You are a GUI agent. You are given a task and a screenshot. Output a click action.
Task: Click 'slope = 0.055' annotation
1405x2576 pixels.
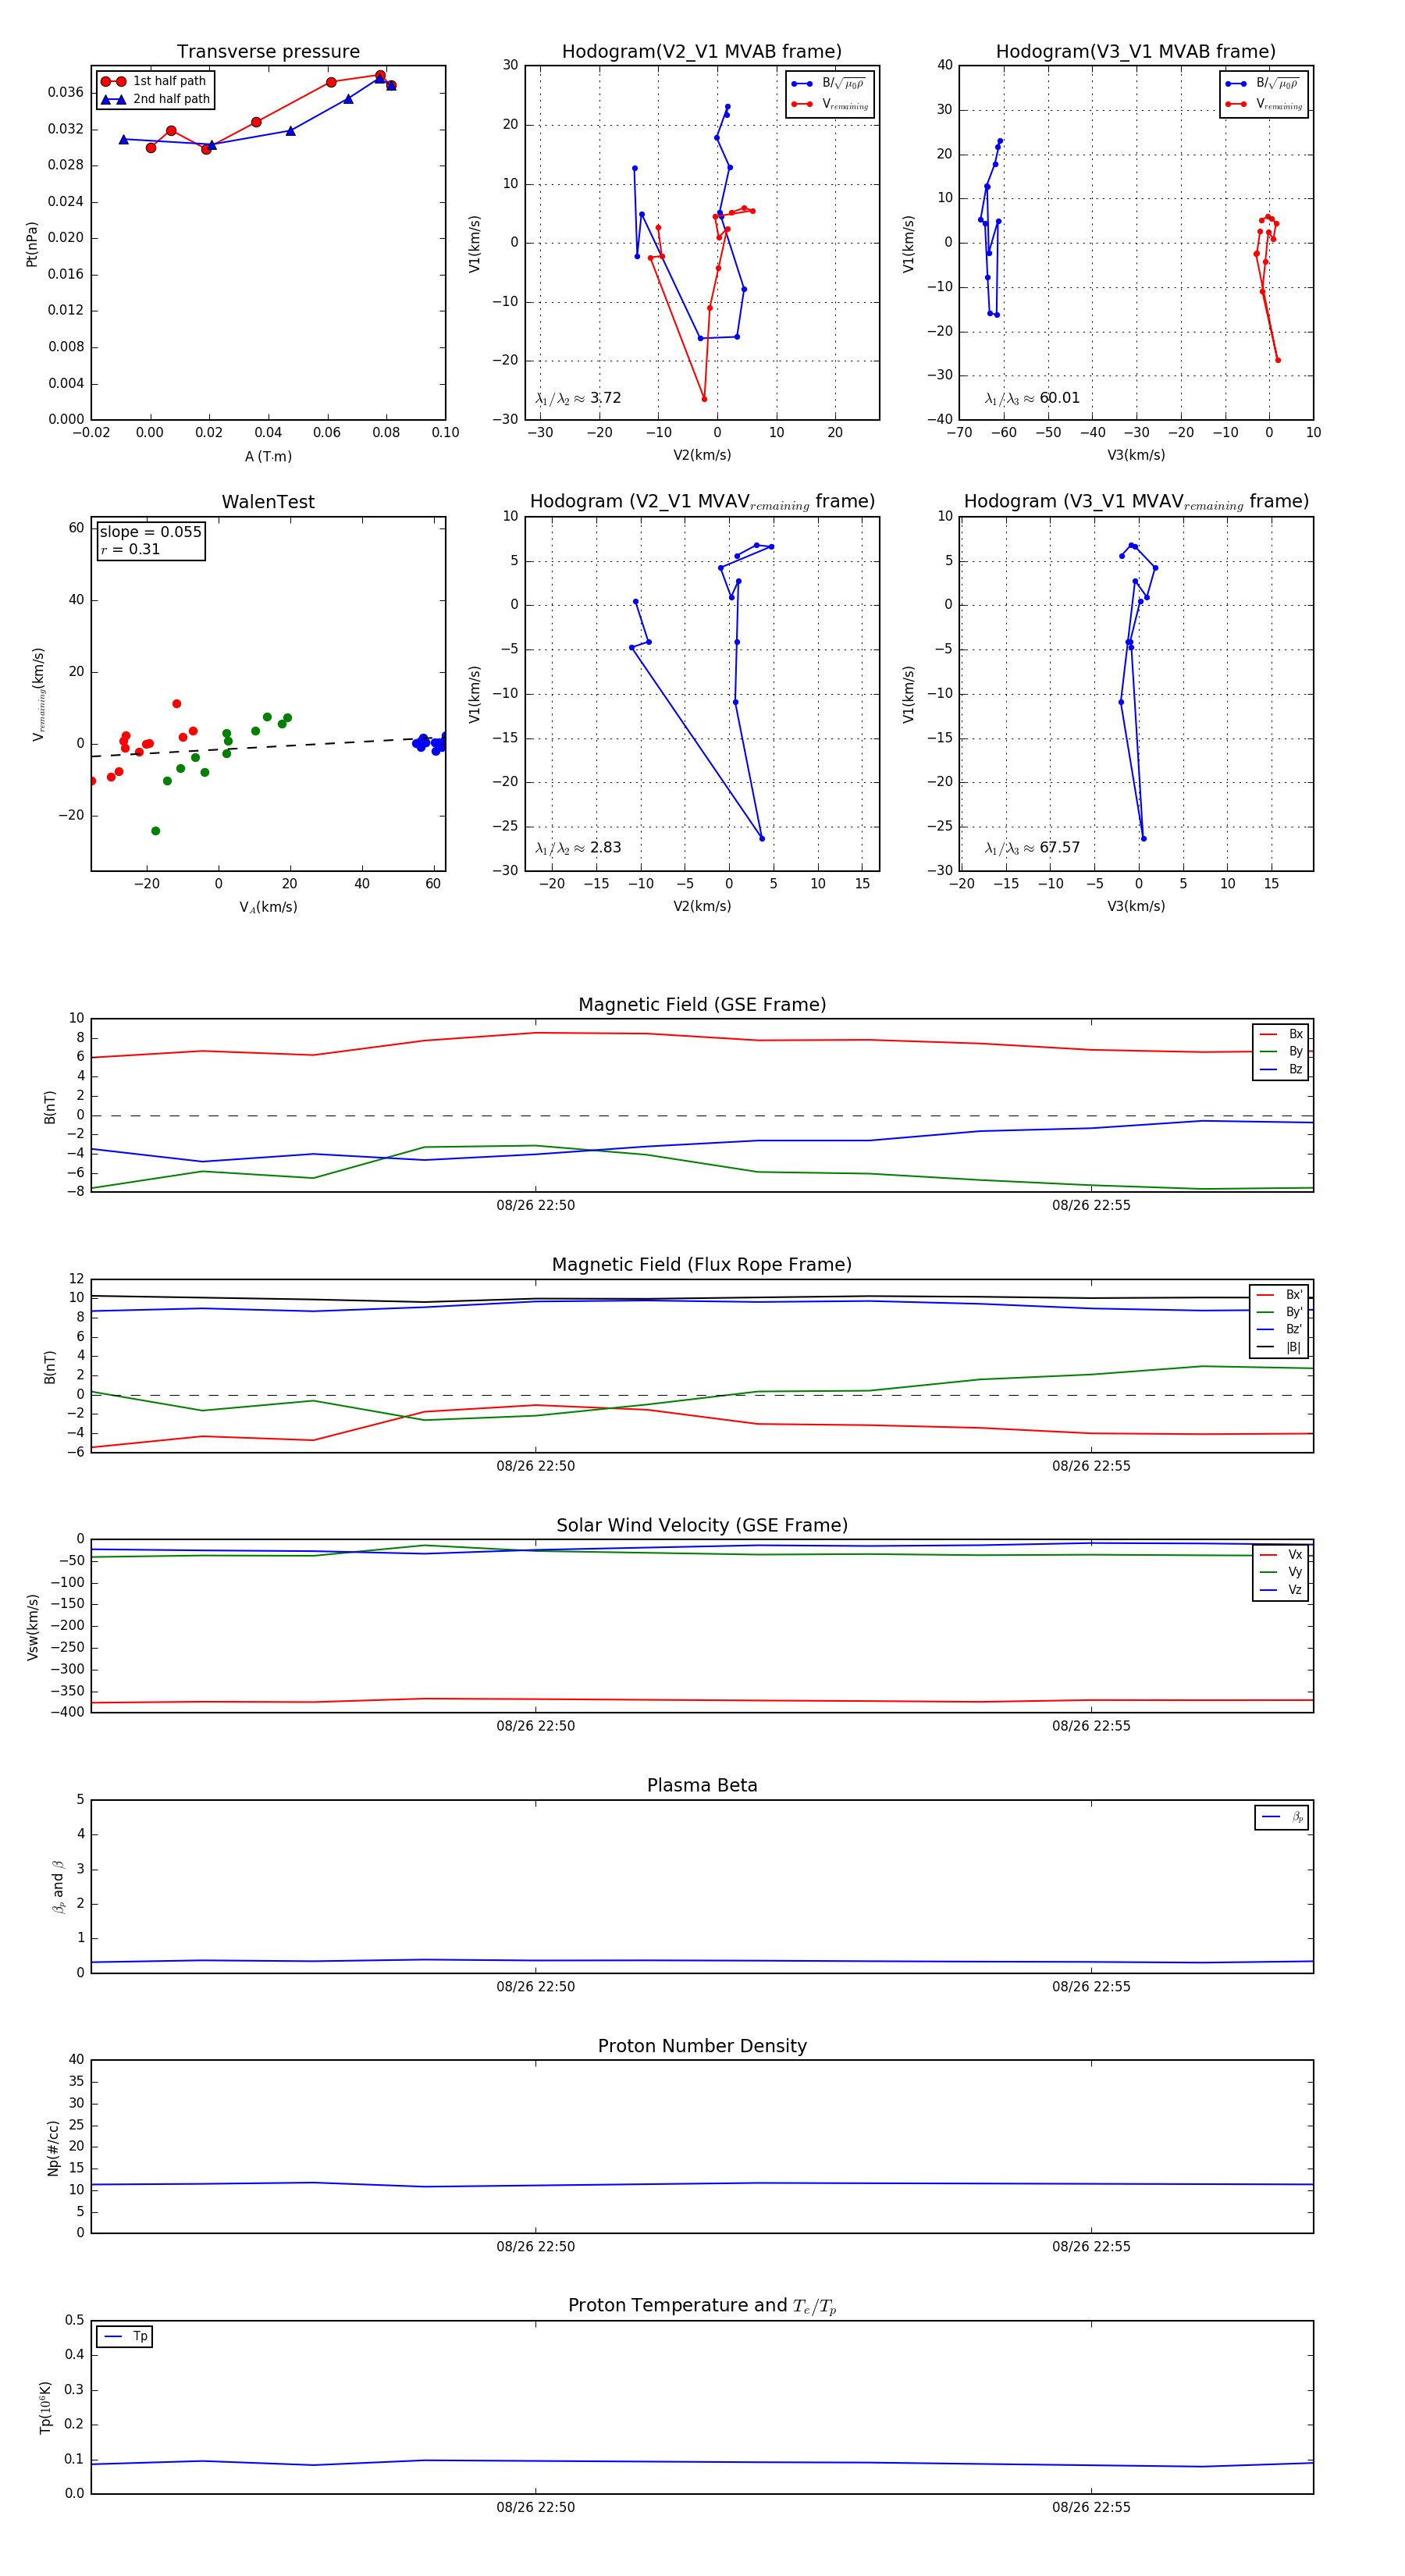click(151, 532)
